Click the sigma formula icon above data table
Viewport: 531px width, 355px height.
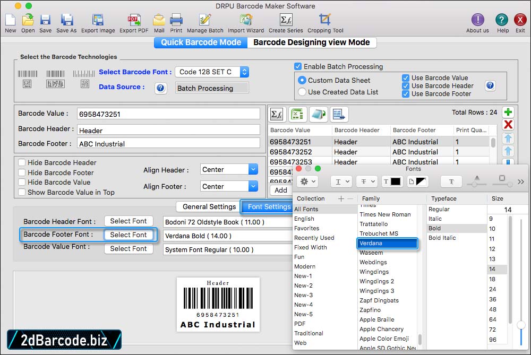click(277, 114)
